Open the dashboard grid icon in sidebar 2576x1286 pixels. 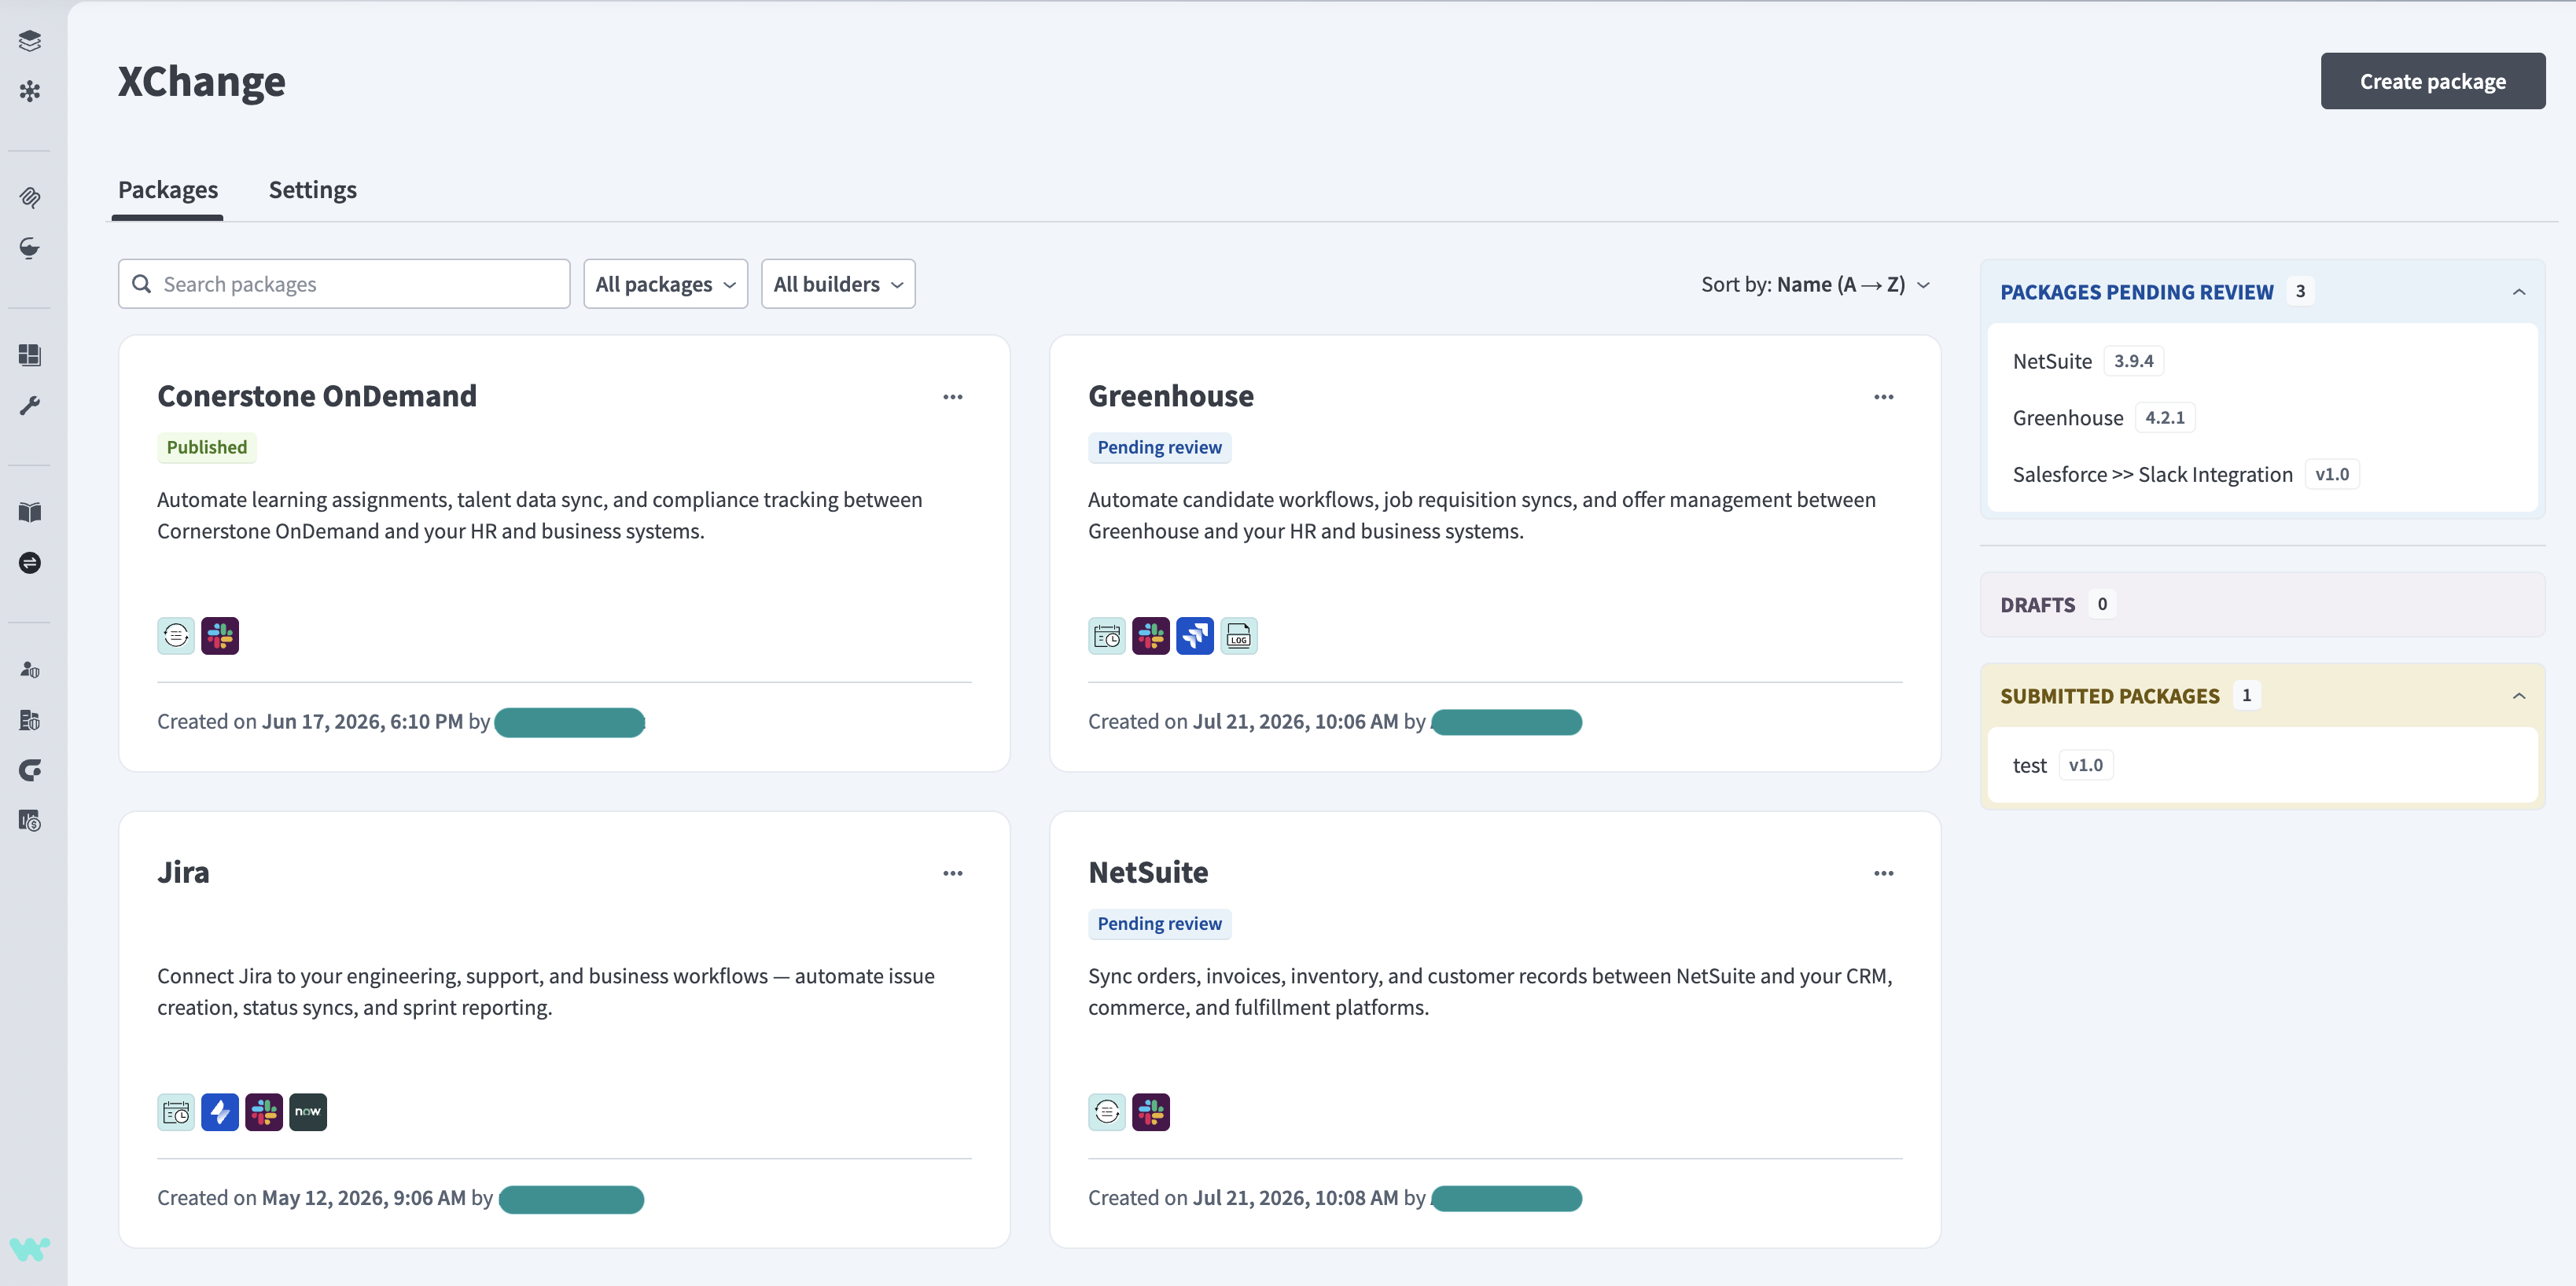coord(30,355)
